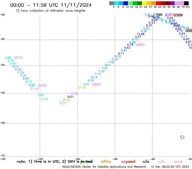Click the subtitle '12 hour collection of altimeter wave heights'
Viewport: 192px width, 169px height.
(x=50, y=11)
